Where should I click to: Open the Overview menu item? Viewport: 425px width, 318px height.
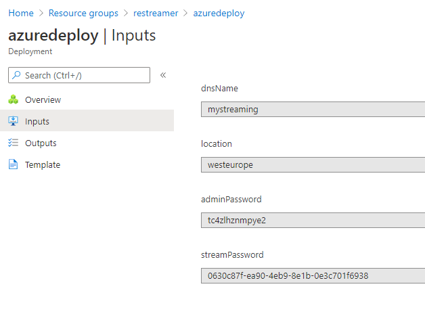tap(43, 100)
